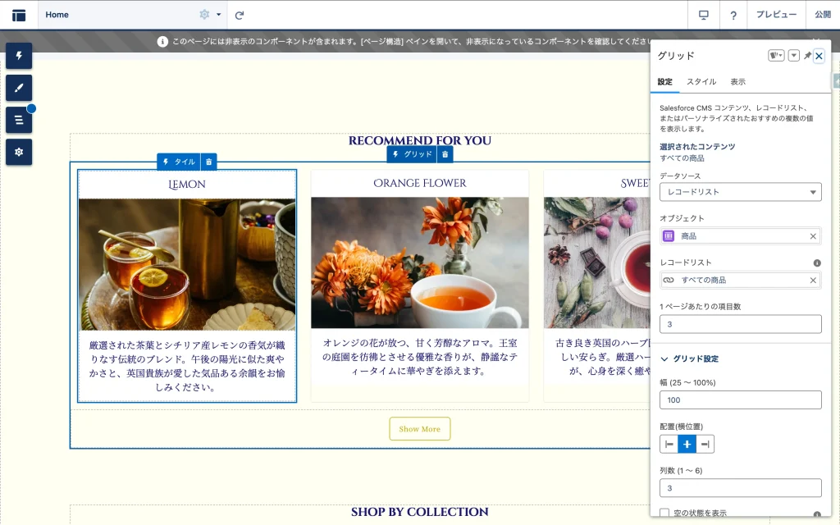Switch to the スタイル tab
Viewport: 840px width, 525px height.
coord(701,82)
